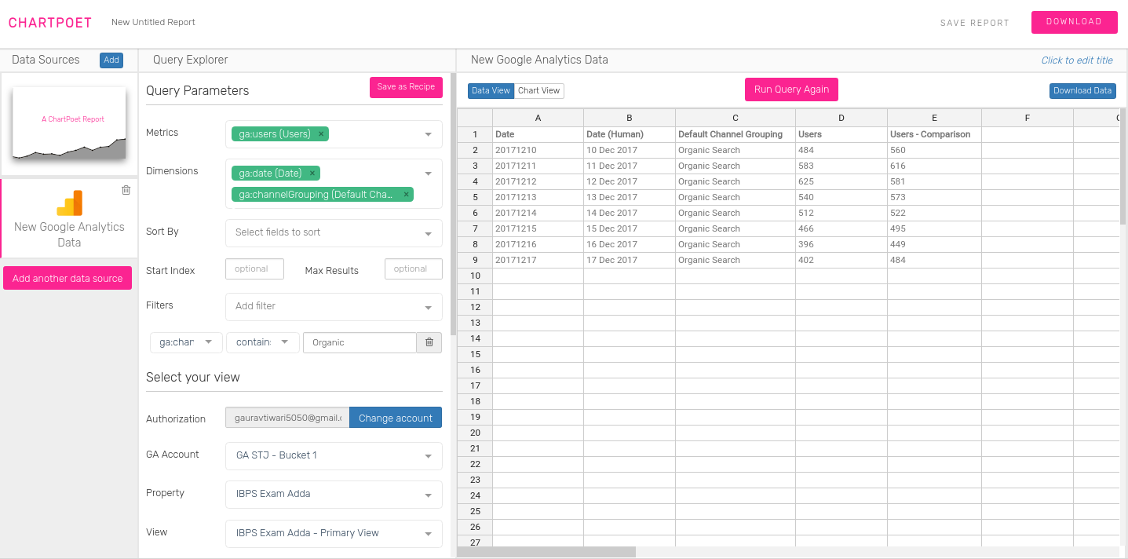Remove the ga:users (Users) metric tag
The image size is (1128, 559).
[320, 134]
